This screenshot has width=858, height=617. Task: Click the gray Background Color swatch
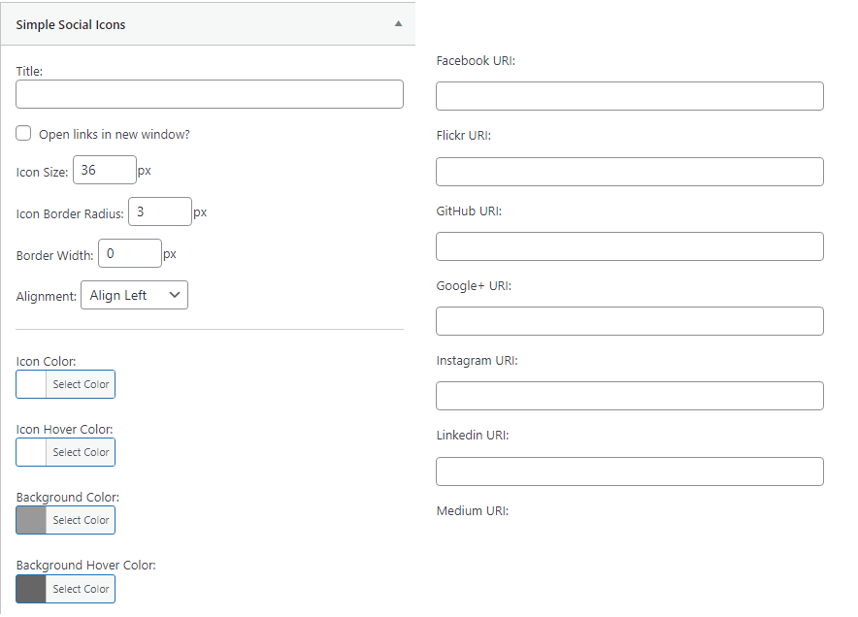pos(31,520)
